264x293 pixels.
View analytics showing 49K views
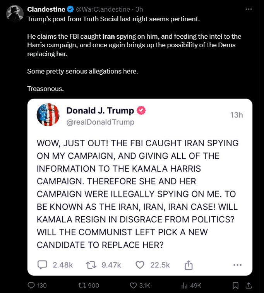pos(185,285)
